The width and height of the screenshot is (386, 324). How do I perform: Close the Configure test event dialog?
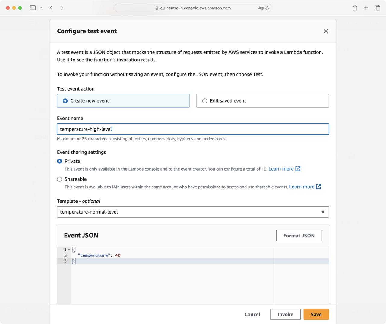[x=326, y=31]
